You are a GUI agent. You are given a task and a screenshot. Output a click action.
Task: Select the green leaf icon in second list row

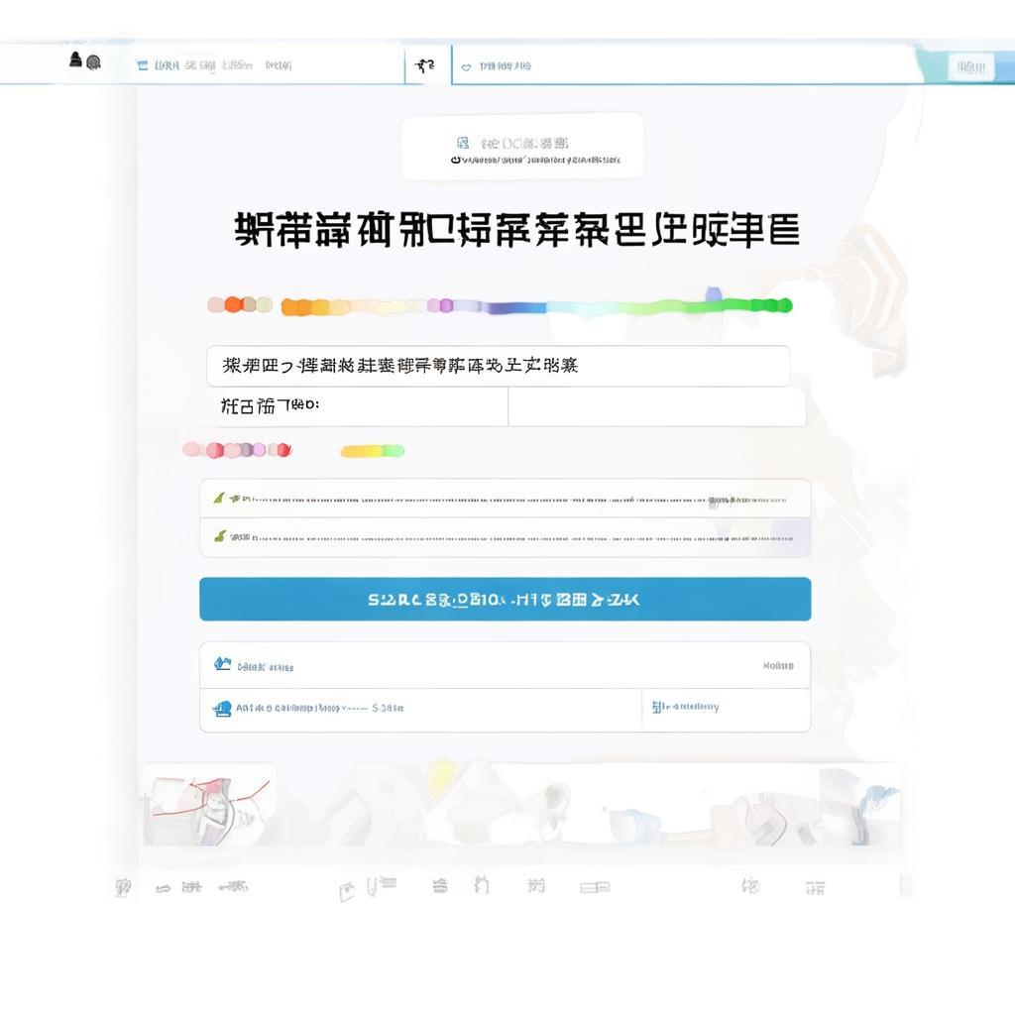pos(220,537)
